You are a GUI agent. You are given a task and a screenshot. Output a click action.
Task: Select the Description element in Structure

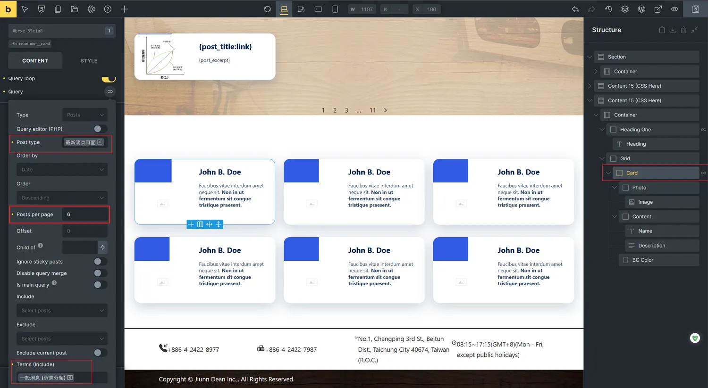(x=651, y=246)
